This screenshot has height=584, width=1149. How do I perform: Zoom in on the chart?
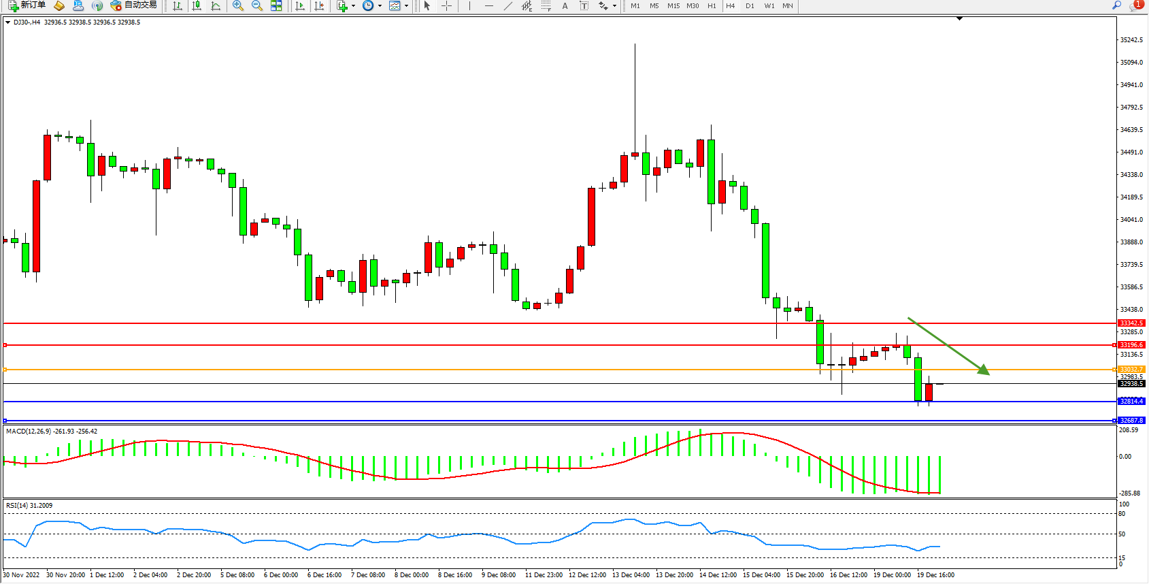pos(238,5)
